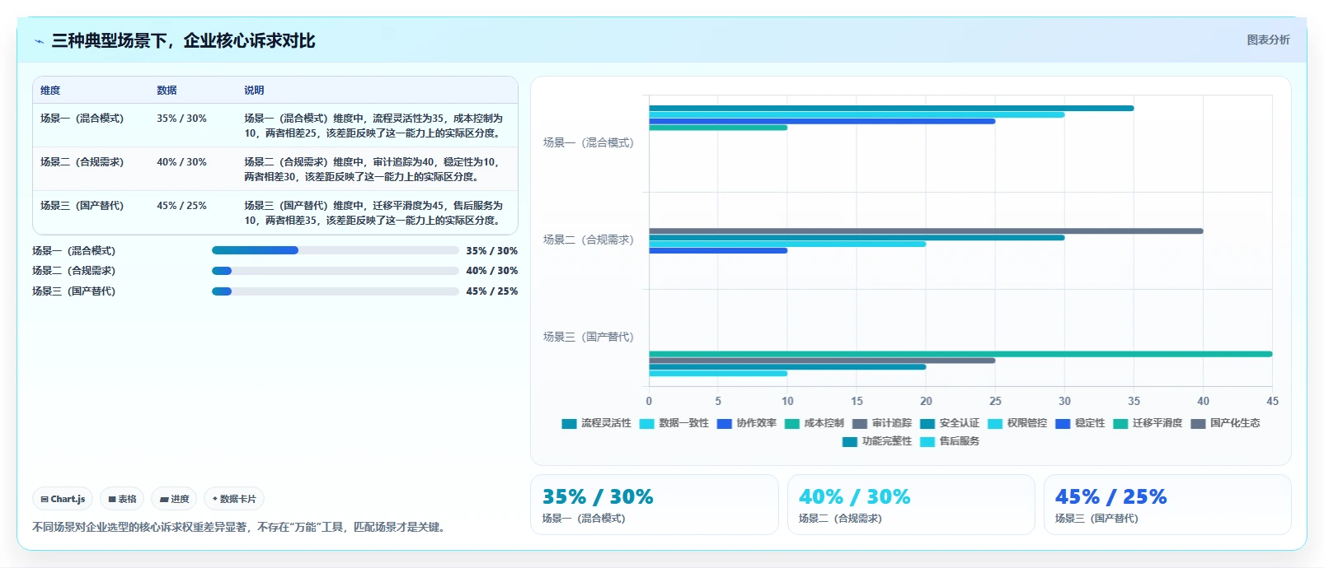Click the 图表分析 label in the header
This screenshot has width=1324, height=568.
(1268, 40)
